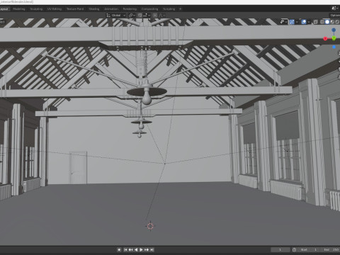
Task: Open the Options panel in viewport header
Action: tap(335, 16)
